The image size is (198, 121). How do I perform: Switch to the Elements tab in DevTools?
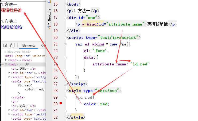29,45
